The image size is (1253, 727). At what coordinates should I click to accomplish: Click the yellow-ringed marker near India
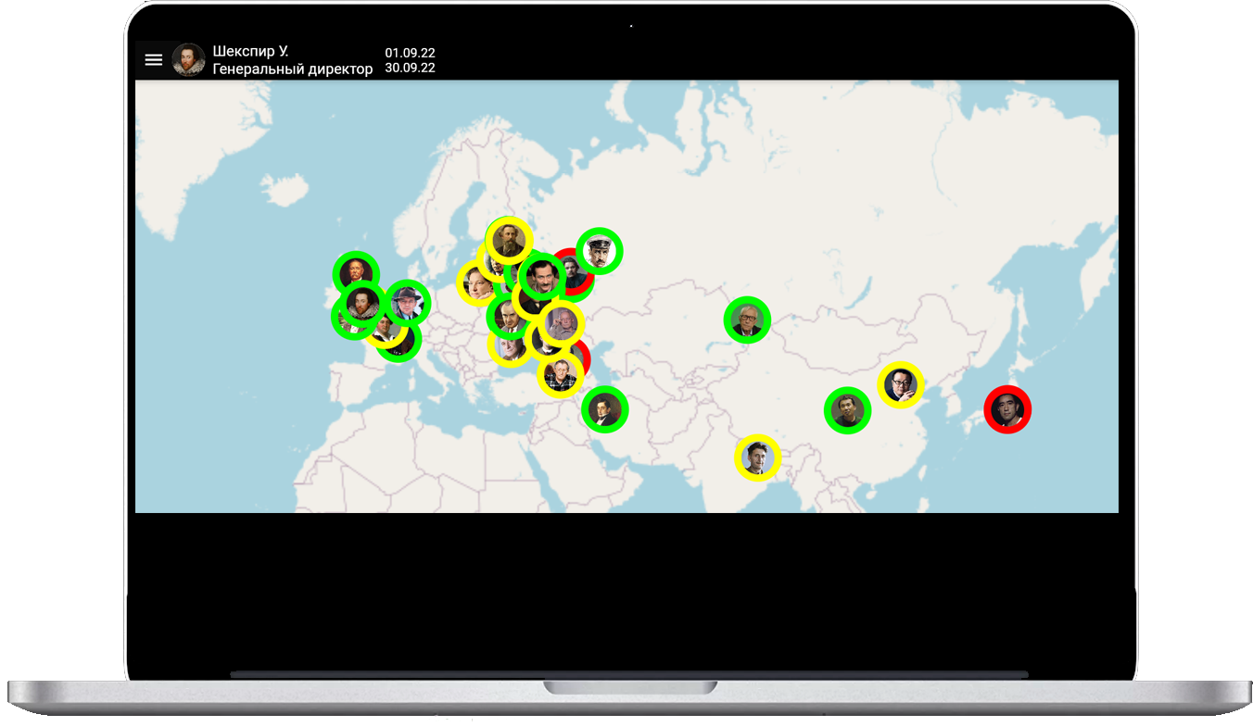[758, 458]
